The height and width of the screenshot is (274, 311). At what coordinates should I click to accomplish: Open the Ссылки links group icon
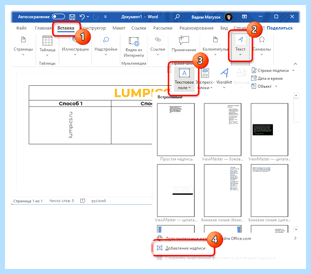[x=158, y=40]
